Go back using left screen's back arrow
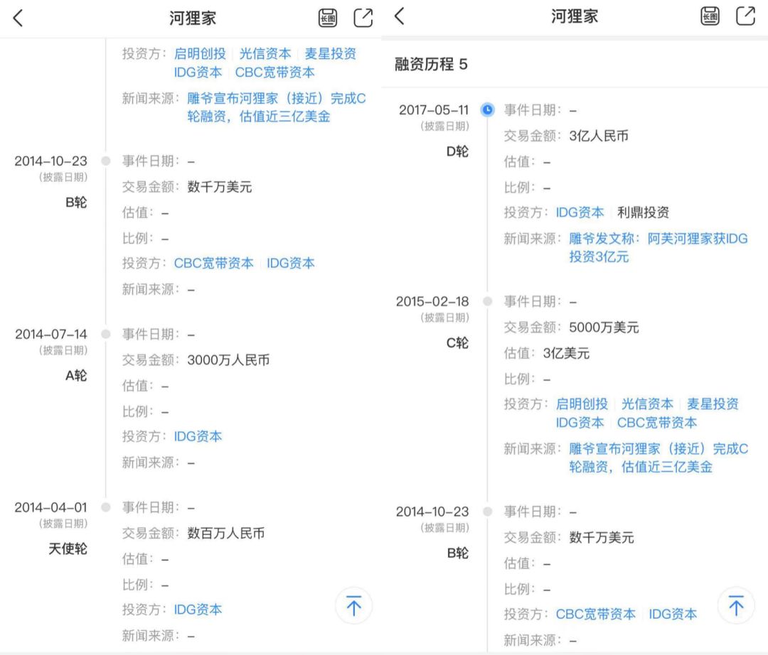Image resolution: width=768 pixels, height=655 pixels. 18,18
